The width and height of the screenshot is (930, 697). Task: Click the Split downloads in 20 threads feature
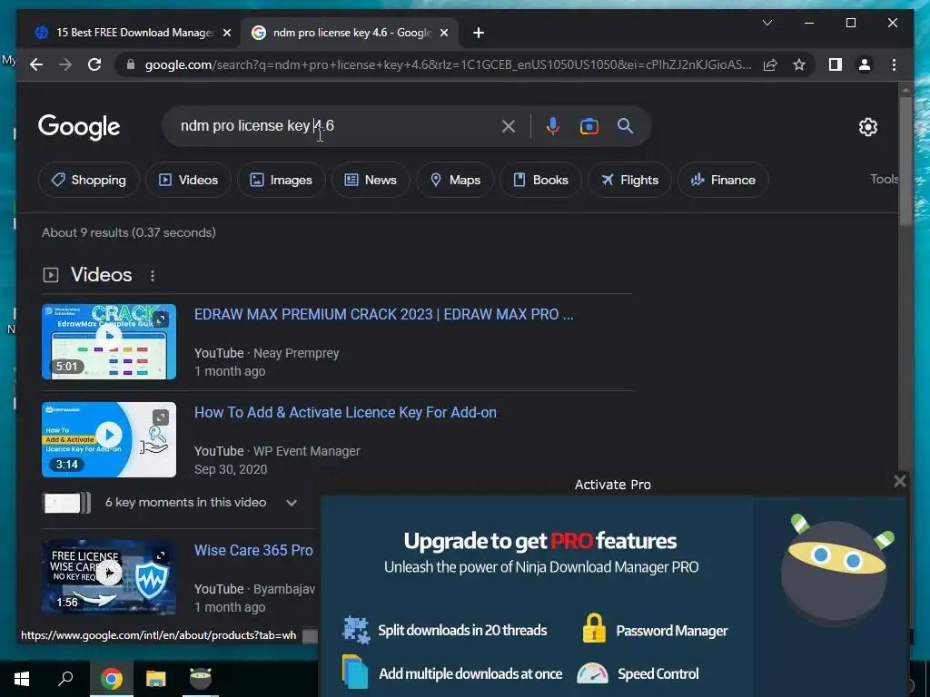tap(445, 630)
